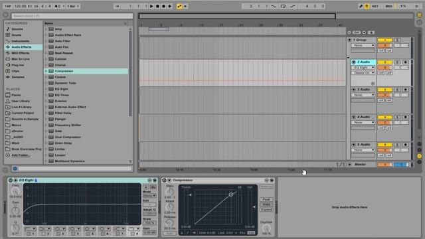
Task: Click Compressor save preset icon
Action: pyautogui.click(x=272, y=180)
